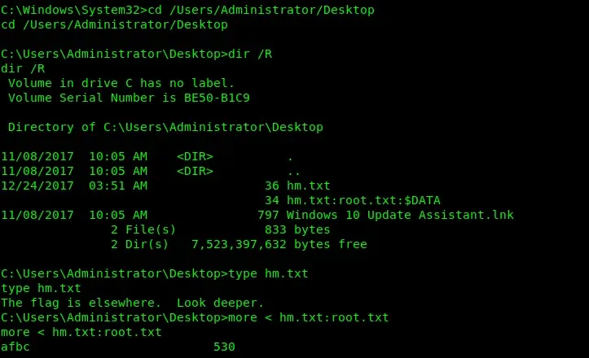Image resolution: width=589 pixels, height=358 pixels.
Task: Click the number 530 on the last line
Action: 224,347
